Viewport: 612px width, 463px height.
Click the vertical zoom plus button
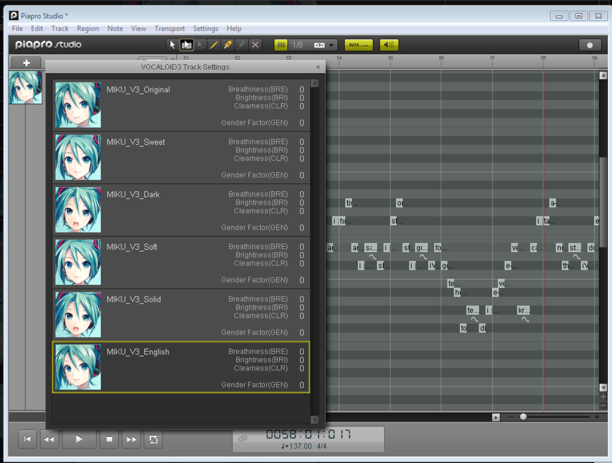point(603,397)
